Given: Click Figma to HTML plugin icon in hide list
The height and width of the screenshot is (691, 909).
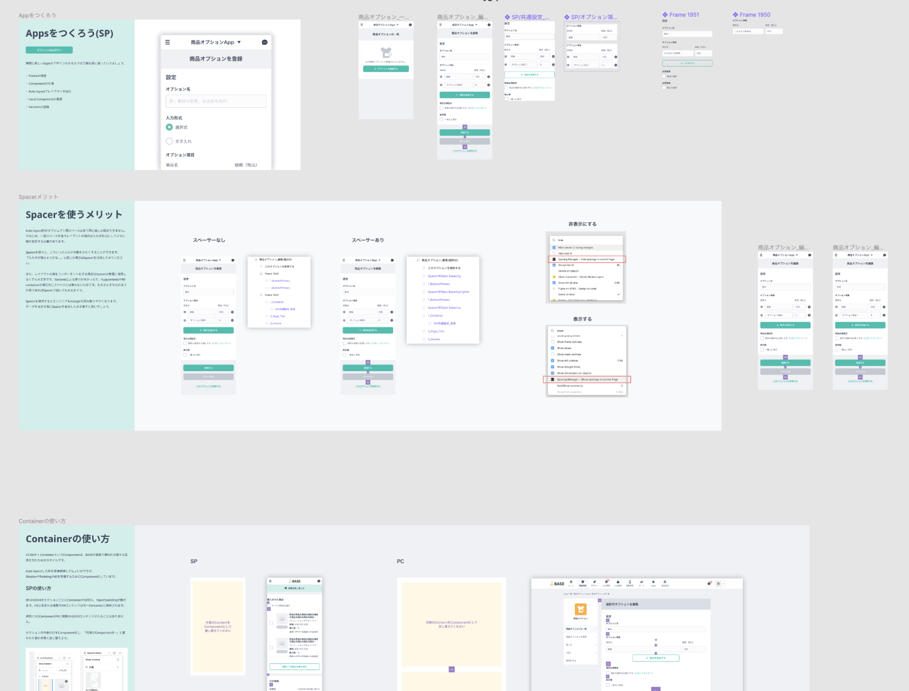Looking at the screenshot, I should click(554, 288).
